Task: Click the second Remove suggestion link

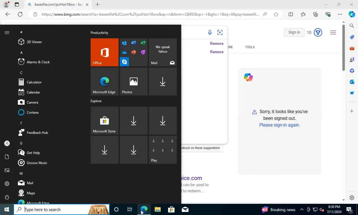Action: 217,52
